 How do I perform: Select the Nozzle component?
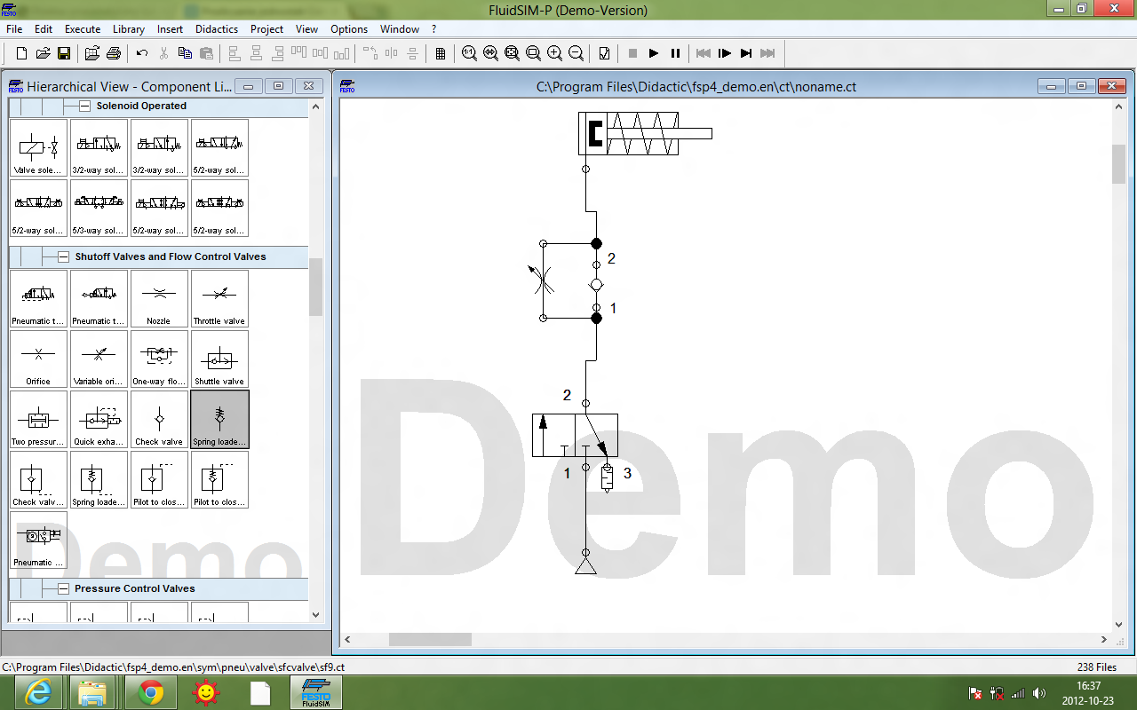(159, 299)
